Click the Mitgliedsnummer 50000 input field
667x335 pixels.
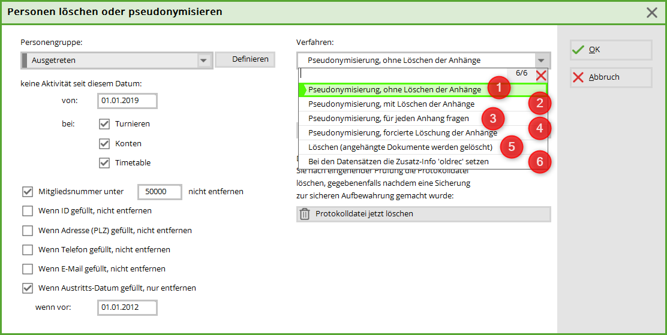(x=160, y=192)
